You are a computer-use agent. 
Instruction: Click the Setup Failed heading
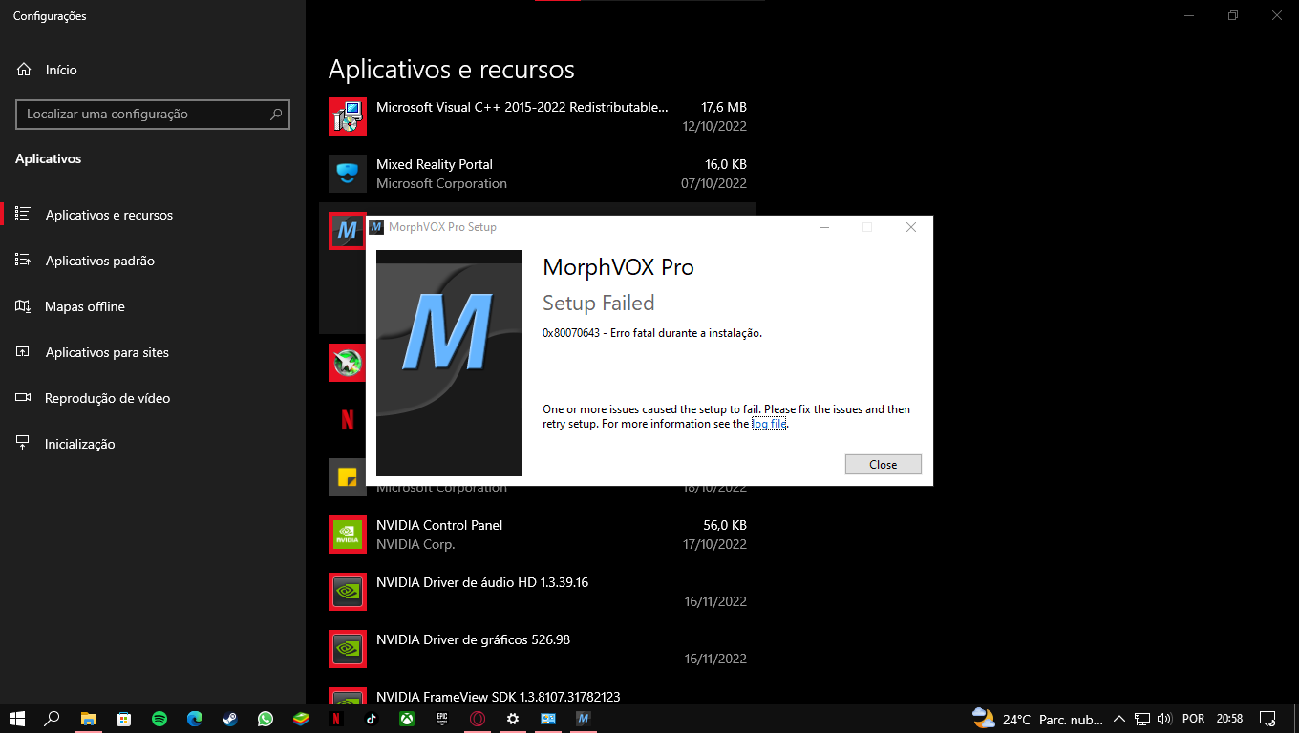click(599, 303)
